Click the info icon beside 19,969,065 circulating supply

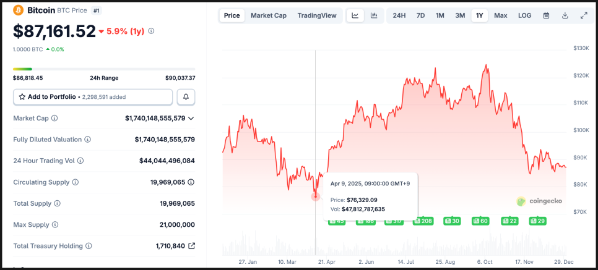(x=191, y=182)
